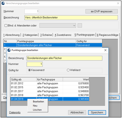Enable the 'Blnd. d. Mandanten oder' checkbox

coord(6,25)
